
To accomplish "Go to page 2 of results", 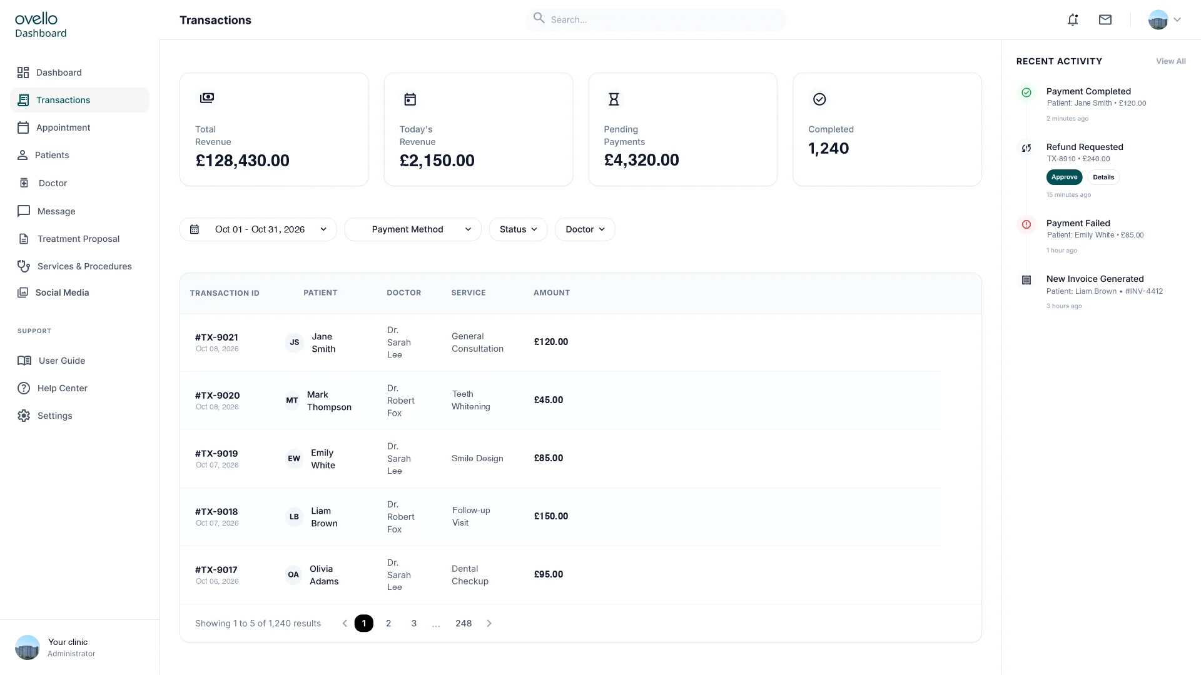I will (x=388, y=624).
